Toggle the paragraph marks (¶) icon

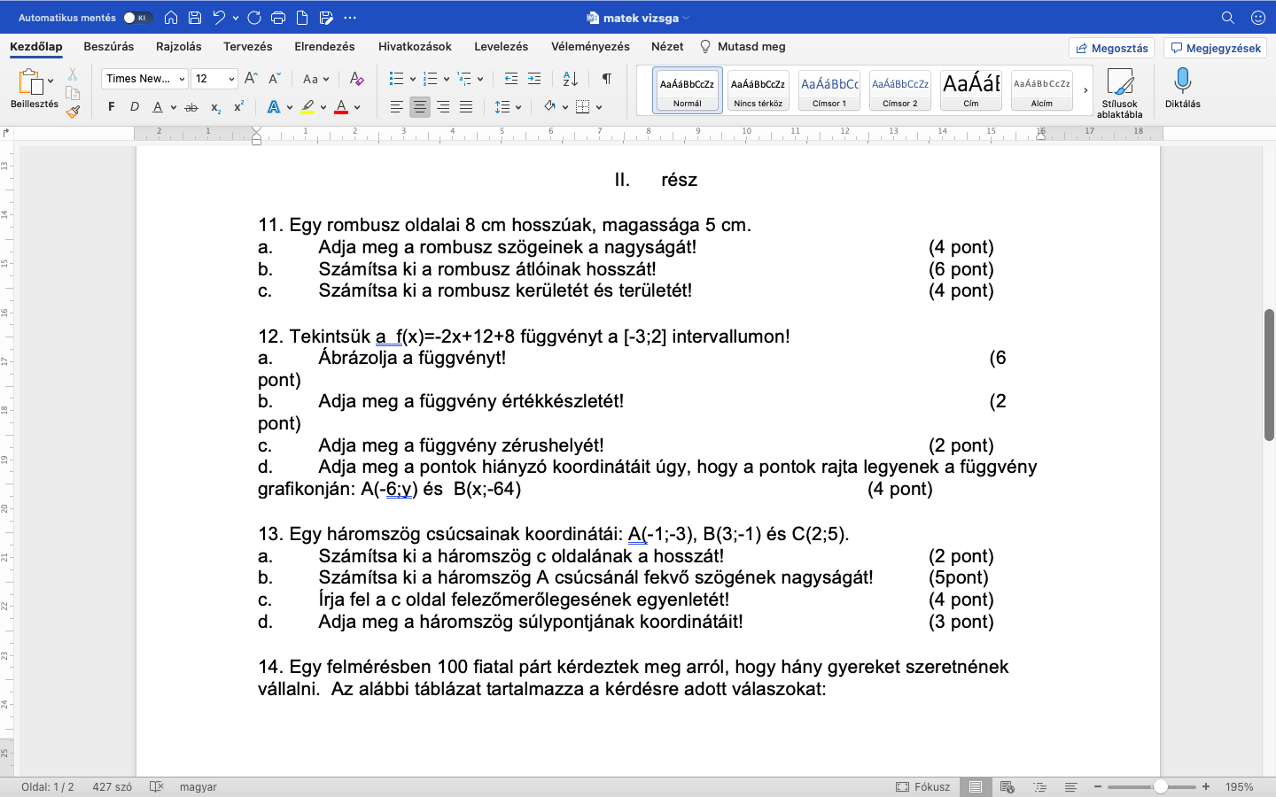point(607,79)
